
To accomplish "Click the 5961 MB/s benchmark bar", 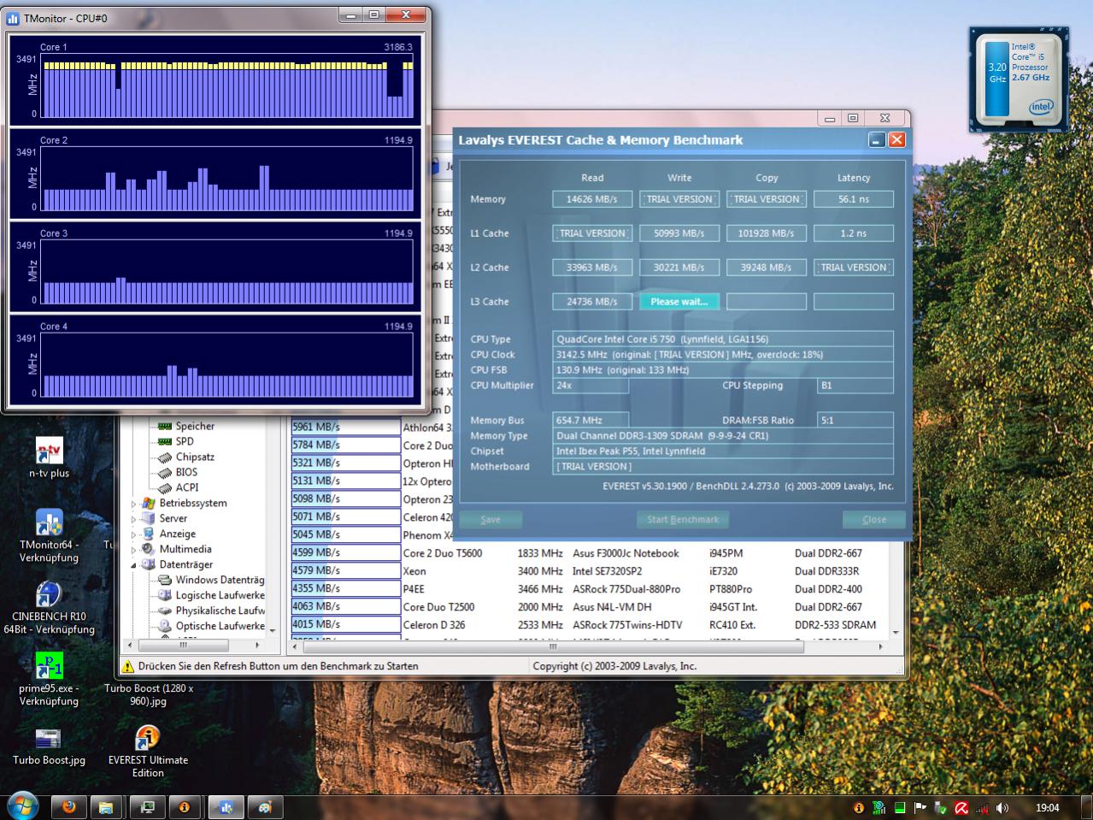I will coord(346,427).
